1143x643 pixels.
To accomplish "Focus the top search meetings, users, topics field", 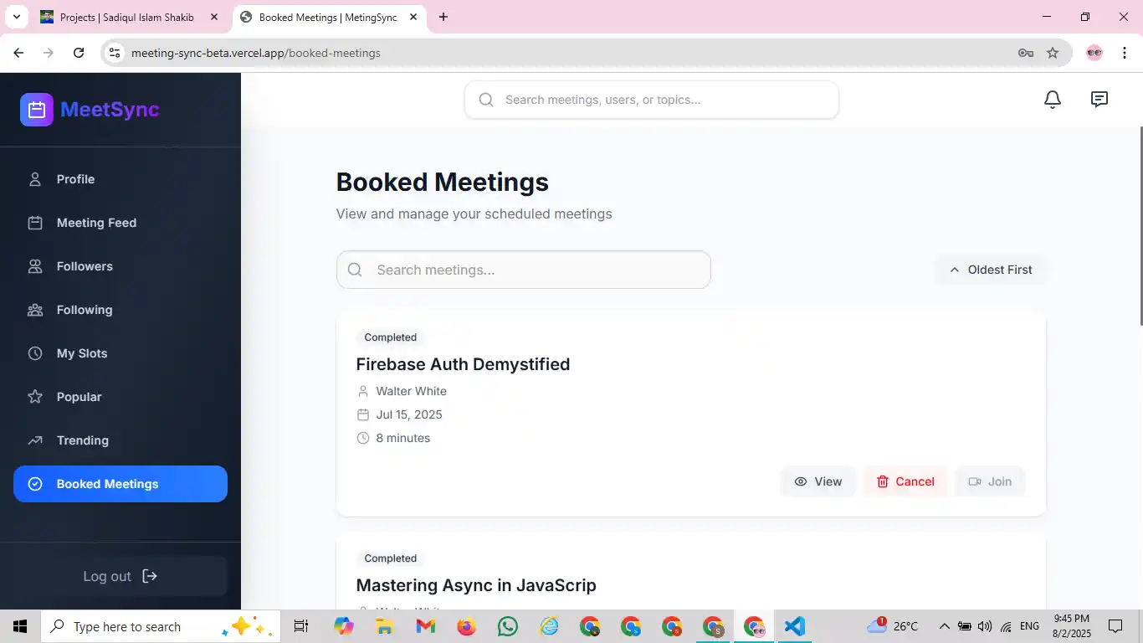I will coord(652,100).
